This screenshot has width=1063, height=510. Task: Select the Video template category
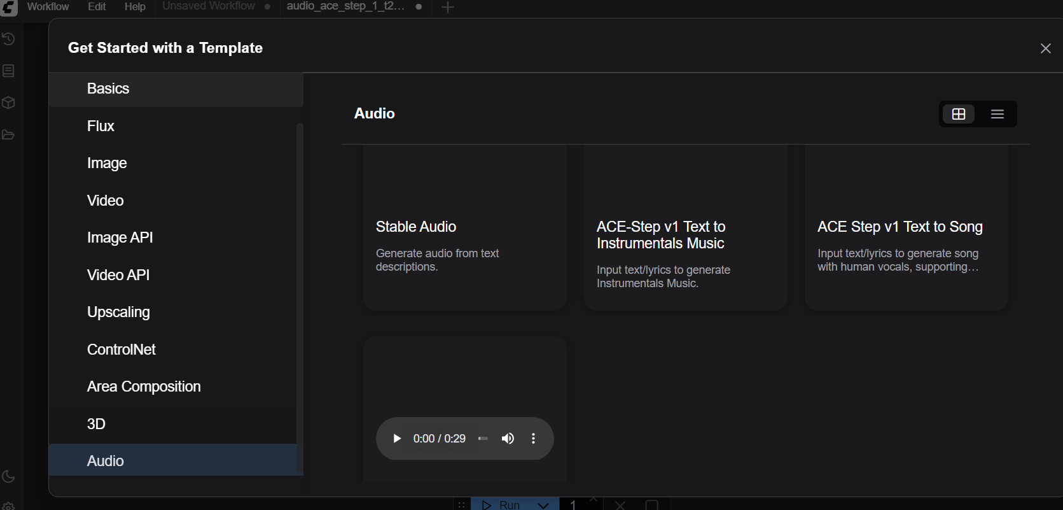tap(172, 201)
